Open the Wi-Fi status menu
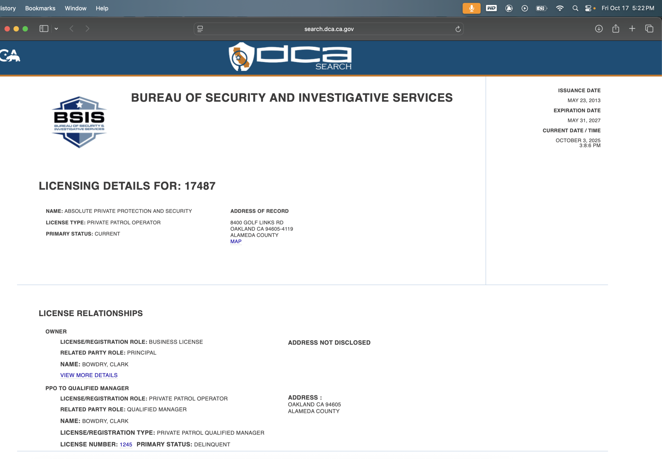662x459 pixels. [x=559, y=8]
